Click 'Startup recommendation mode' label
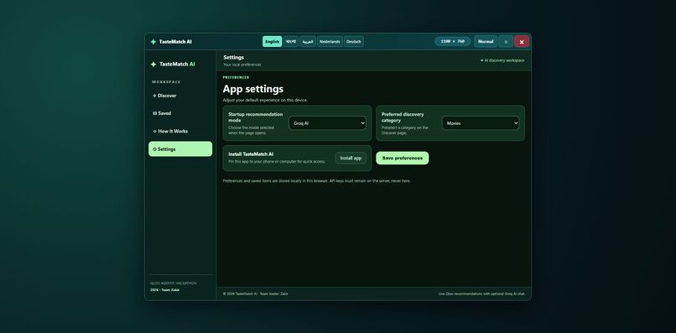The image size is (676, 333). coord(256,117)
